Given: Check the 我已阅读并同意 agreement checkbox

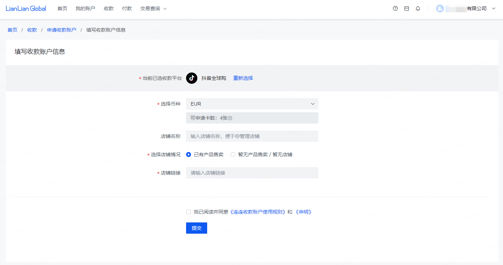Looking at the screenshot, I should tap(189, 212).
